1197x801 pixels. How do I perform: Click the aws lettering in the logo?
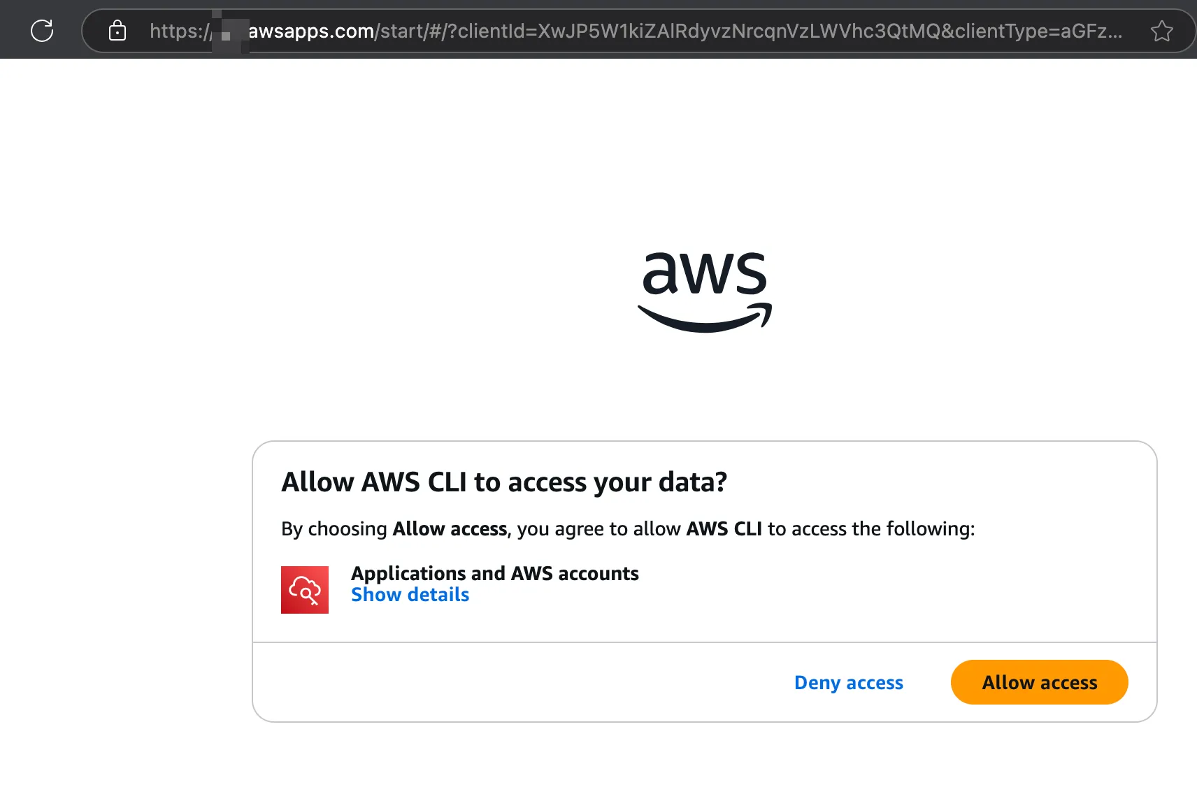click(x=704, y=273)
